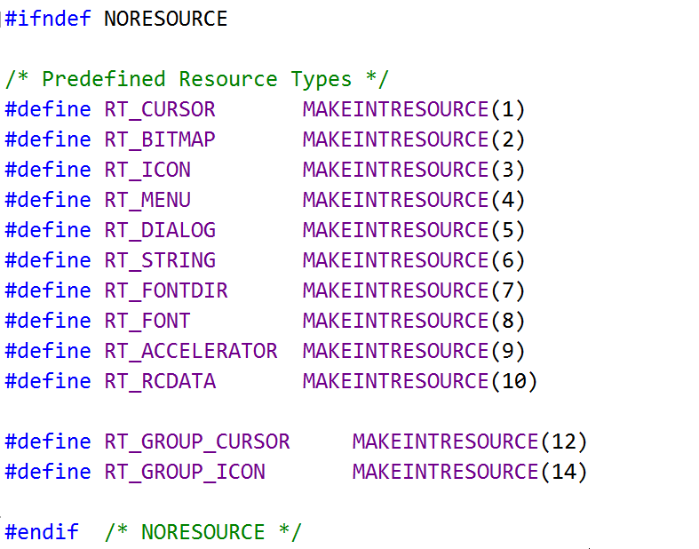
Task: Click MAKEINTRESOURCE(3) on the RT_ICON line
Action: [x=414, y=170]
